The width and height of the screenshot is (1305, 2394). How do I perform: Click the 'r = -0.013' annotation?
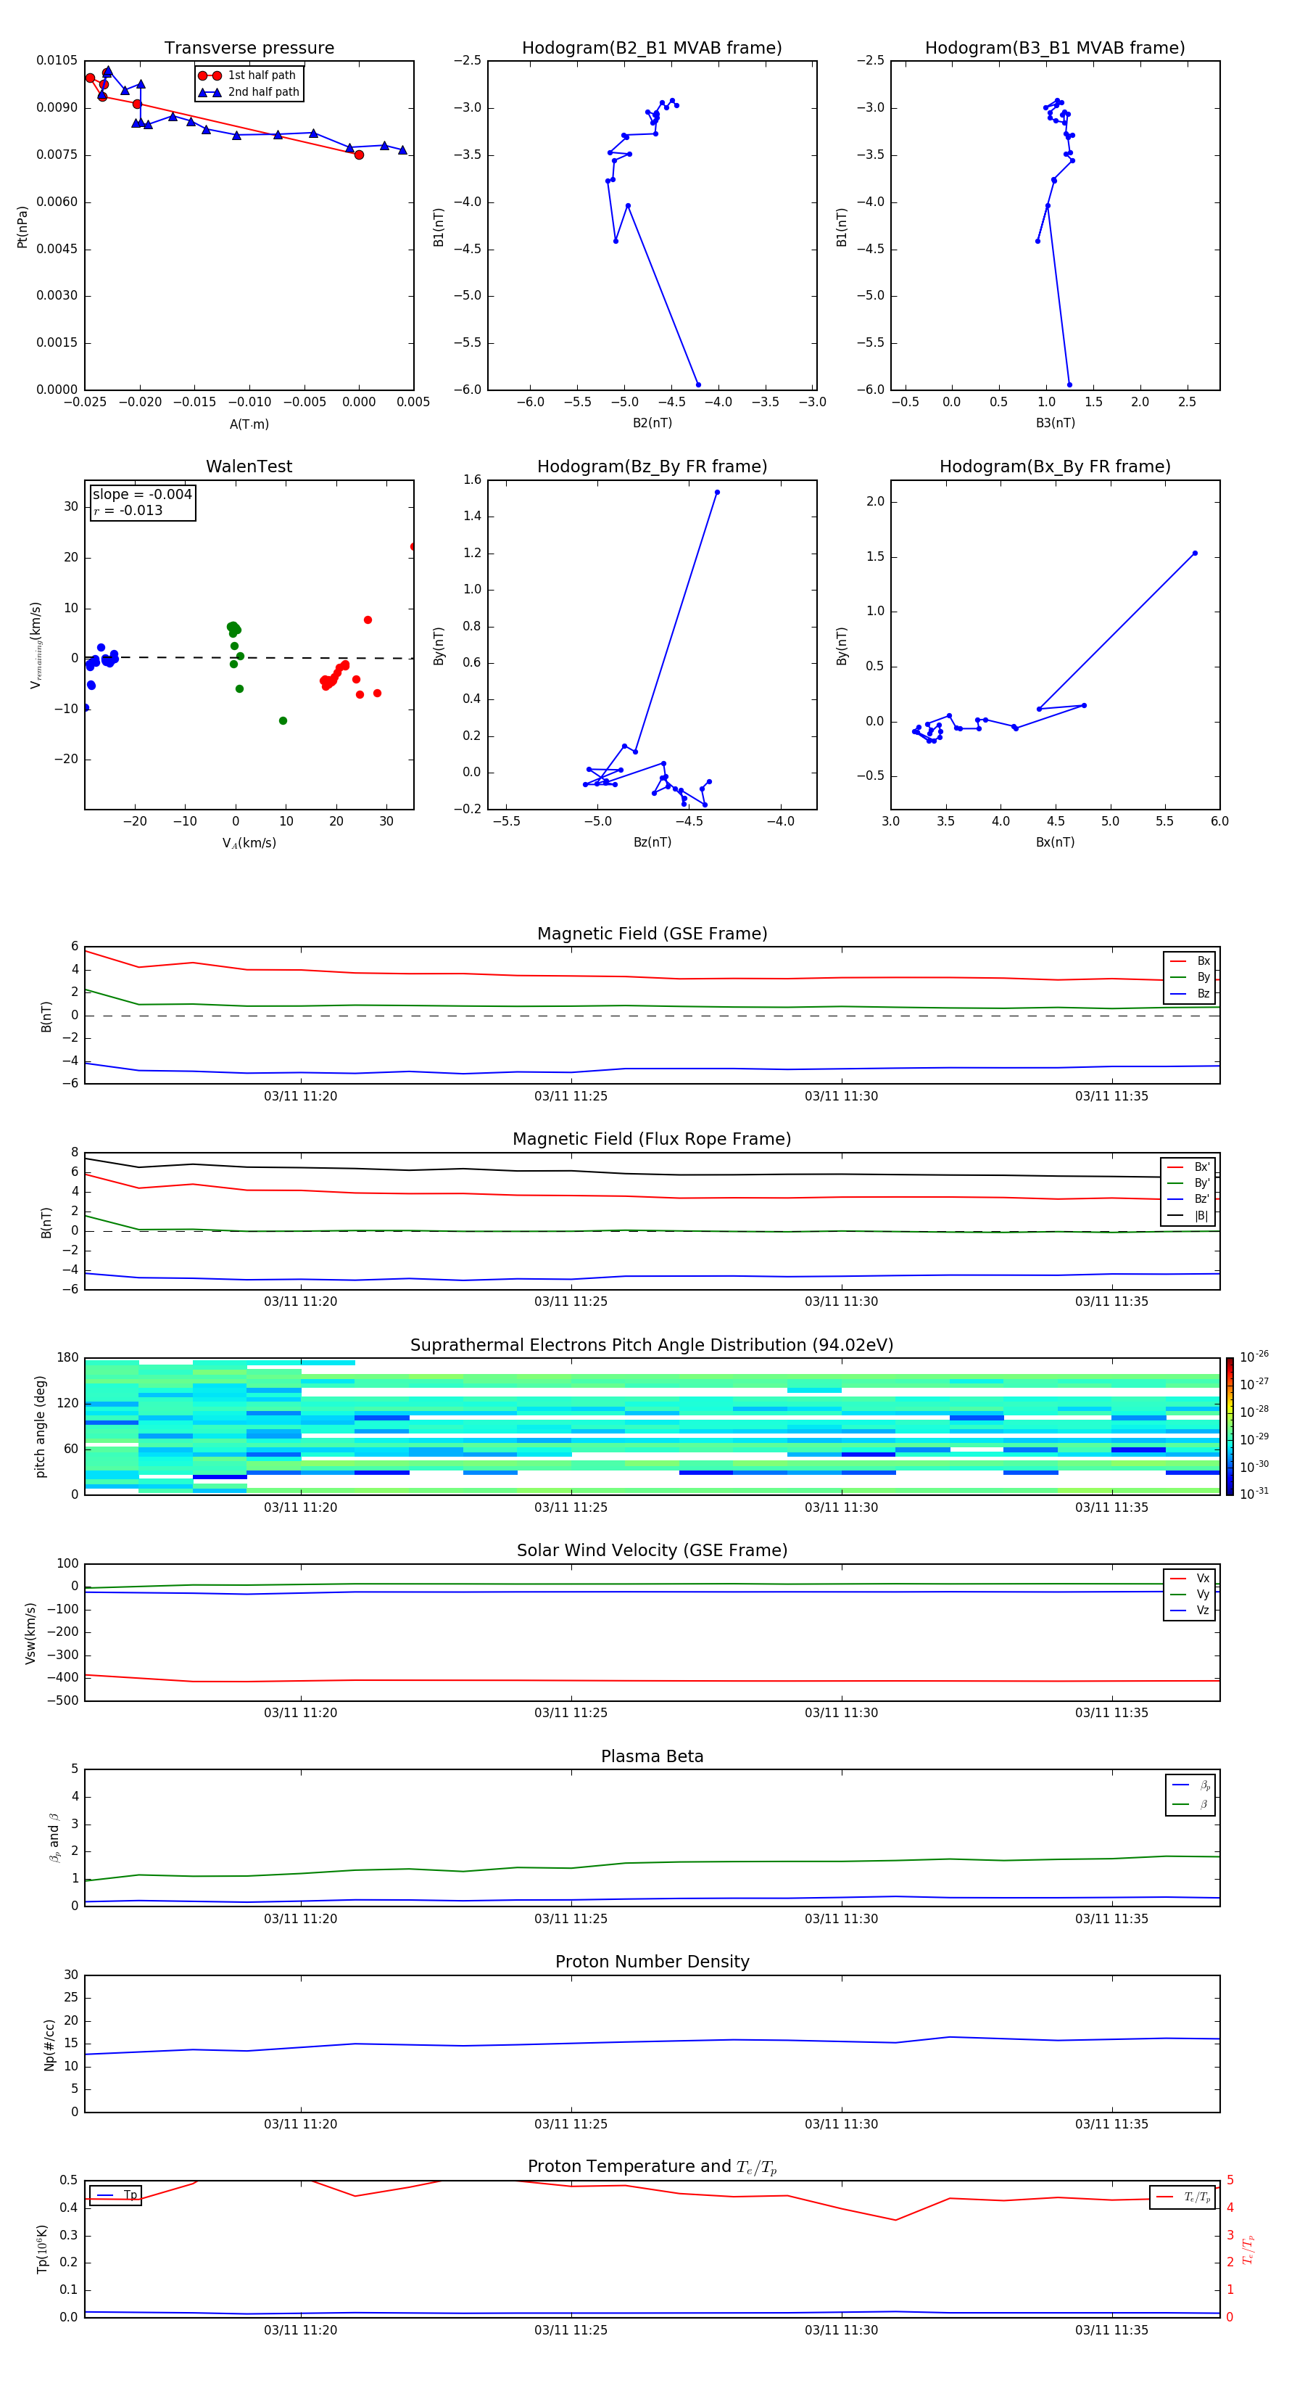tap(128, 510)
